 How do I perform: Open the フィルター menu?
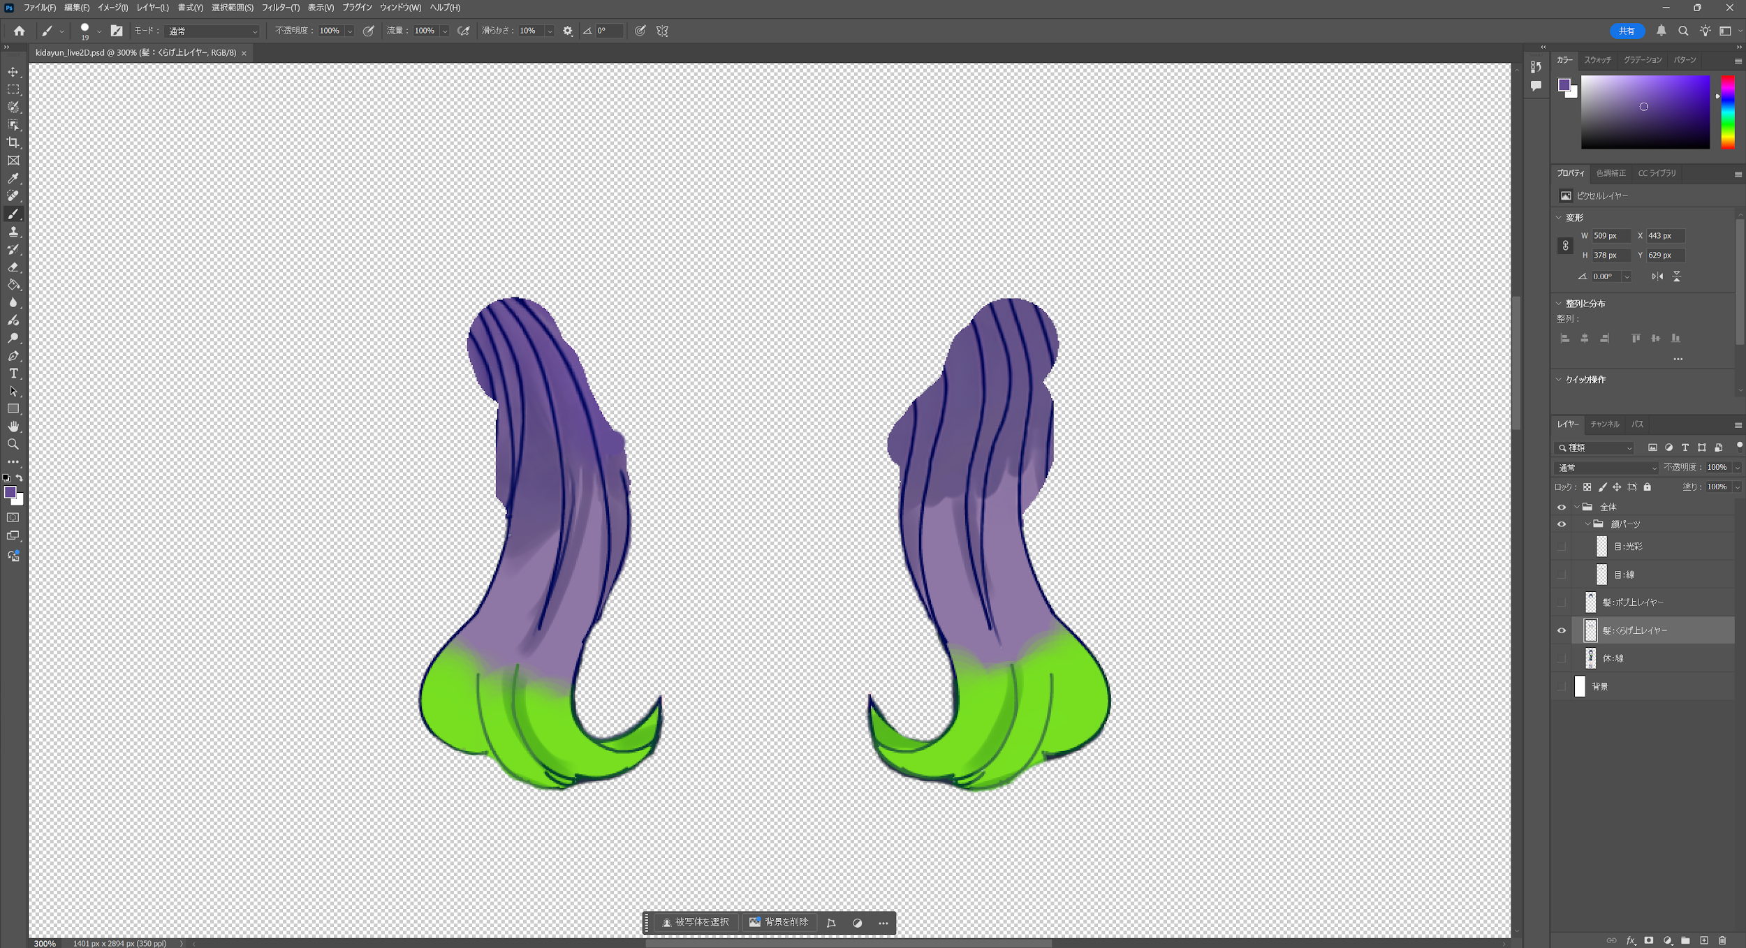[280, 8]
